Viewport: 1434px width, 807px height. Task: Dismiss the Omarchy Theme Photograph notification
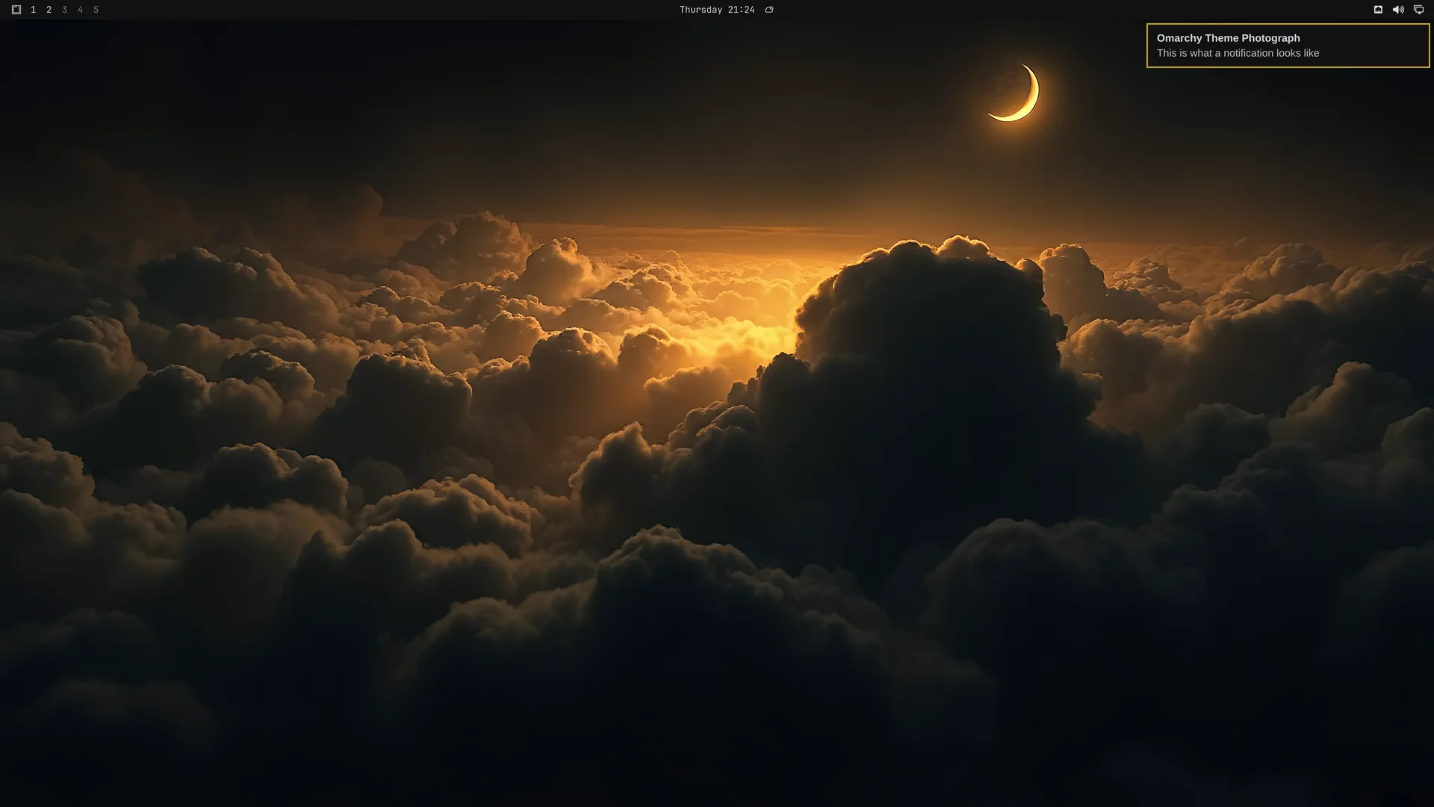1288,46
